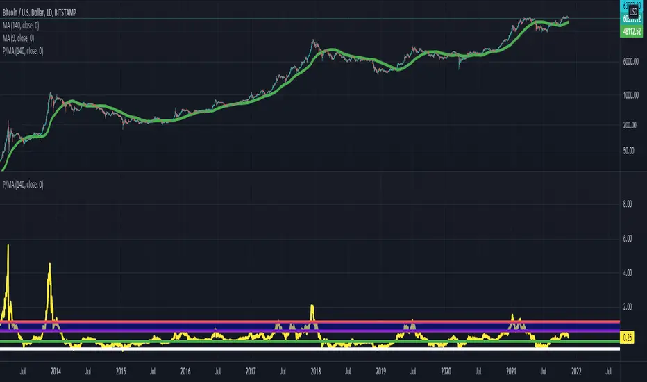The width and height of the screenshot is (647, 382).
Task: Click the 2017 label on time axis
Action: point(251,372)
